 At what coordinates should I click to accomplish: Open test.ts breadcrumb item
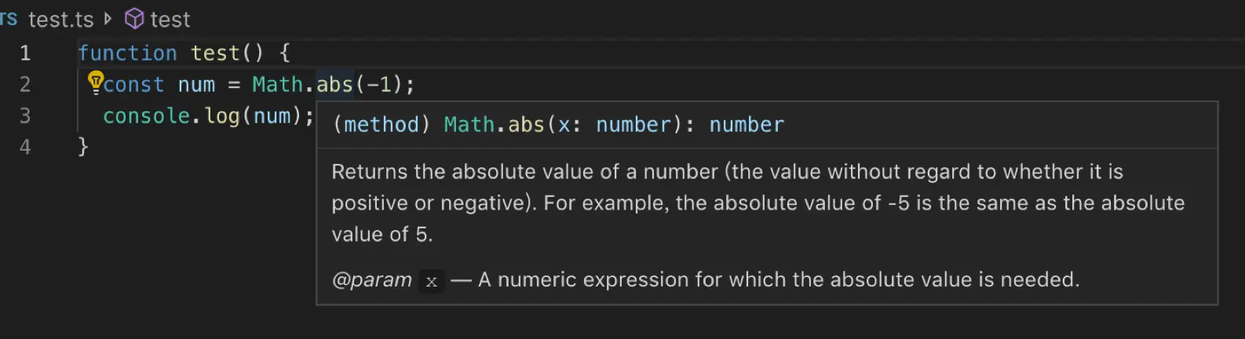coord(60,19)
